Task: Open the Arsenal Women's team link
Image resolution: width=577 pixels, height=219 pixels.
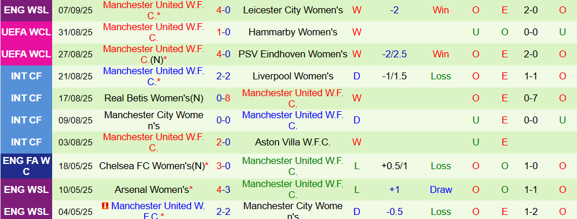Action: pyautogui.click(x=154, y=189)
